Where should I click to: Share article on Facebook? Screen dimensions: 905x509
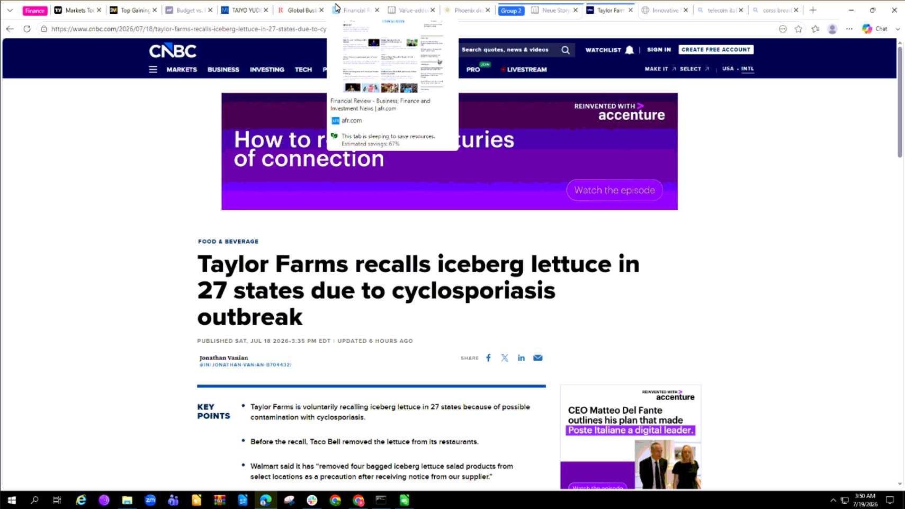click(x=488, y=358)
